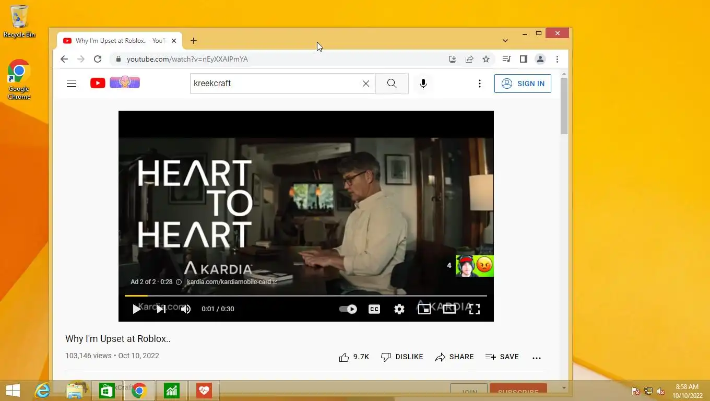The image size is (710, 401).
Task: Turn on closed captions (CC)
Action: click(x=374, y=309)
